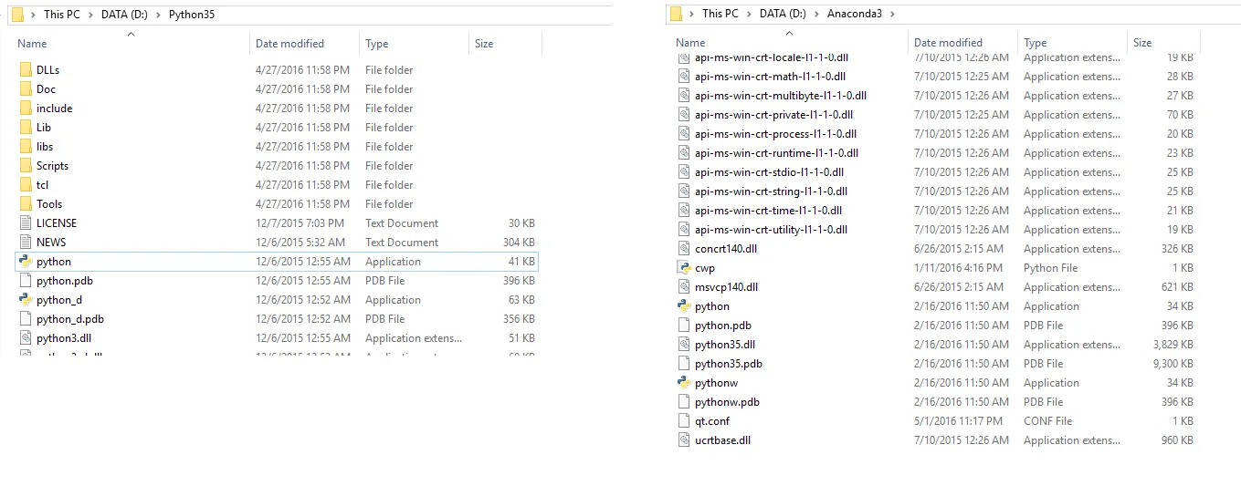
Task: Click the pythonw.pdb file icon
Action: point(684,402)
